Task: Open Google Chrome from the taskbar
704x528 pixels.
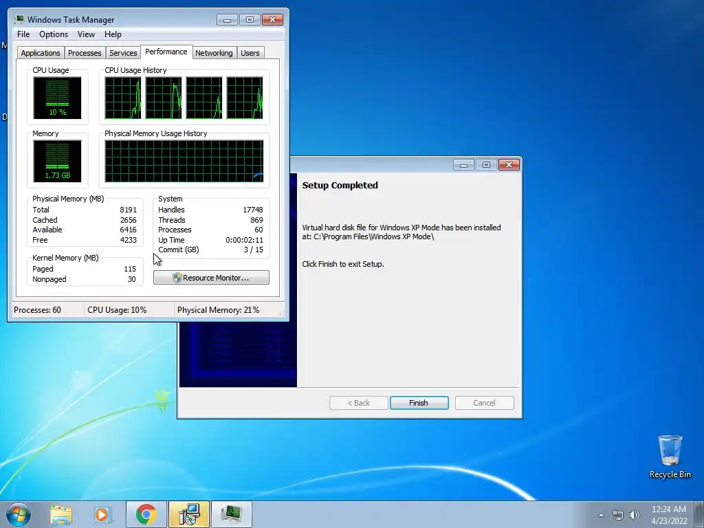Action: (146, 514)
